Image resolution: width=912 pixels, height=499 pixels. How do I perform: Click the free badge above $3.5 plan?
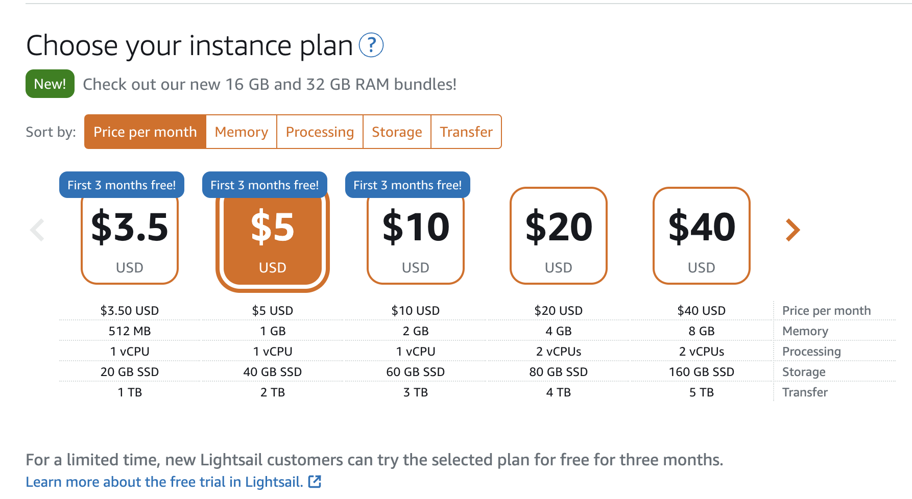[122, 185]
